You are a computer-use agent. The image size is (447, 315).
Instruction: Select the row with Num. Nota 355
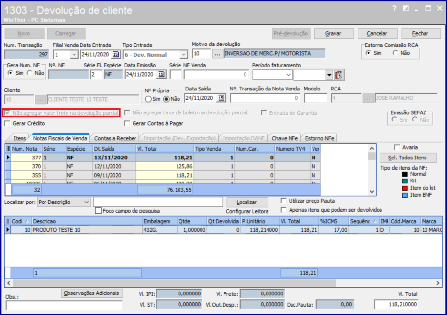click(163, 175)
